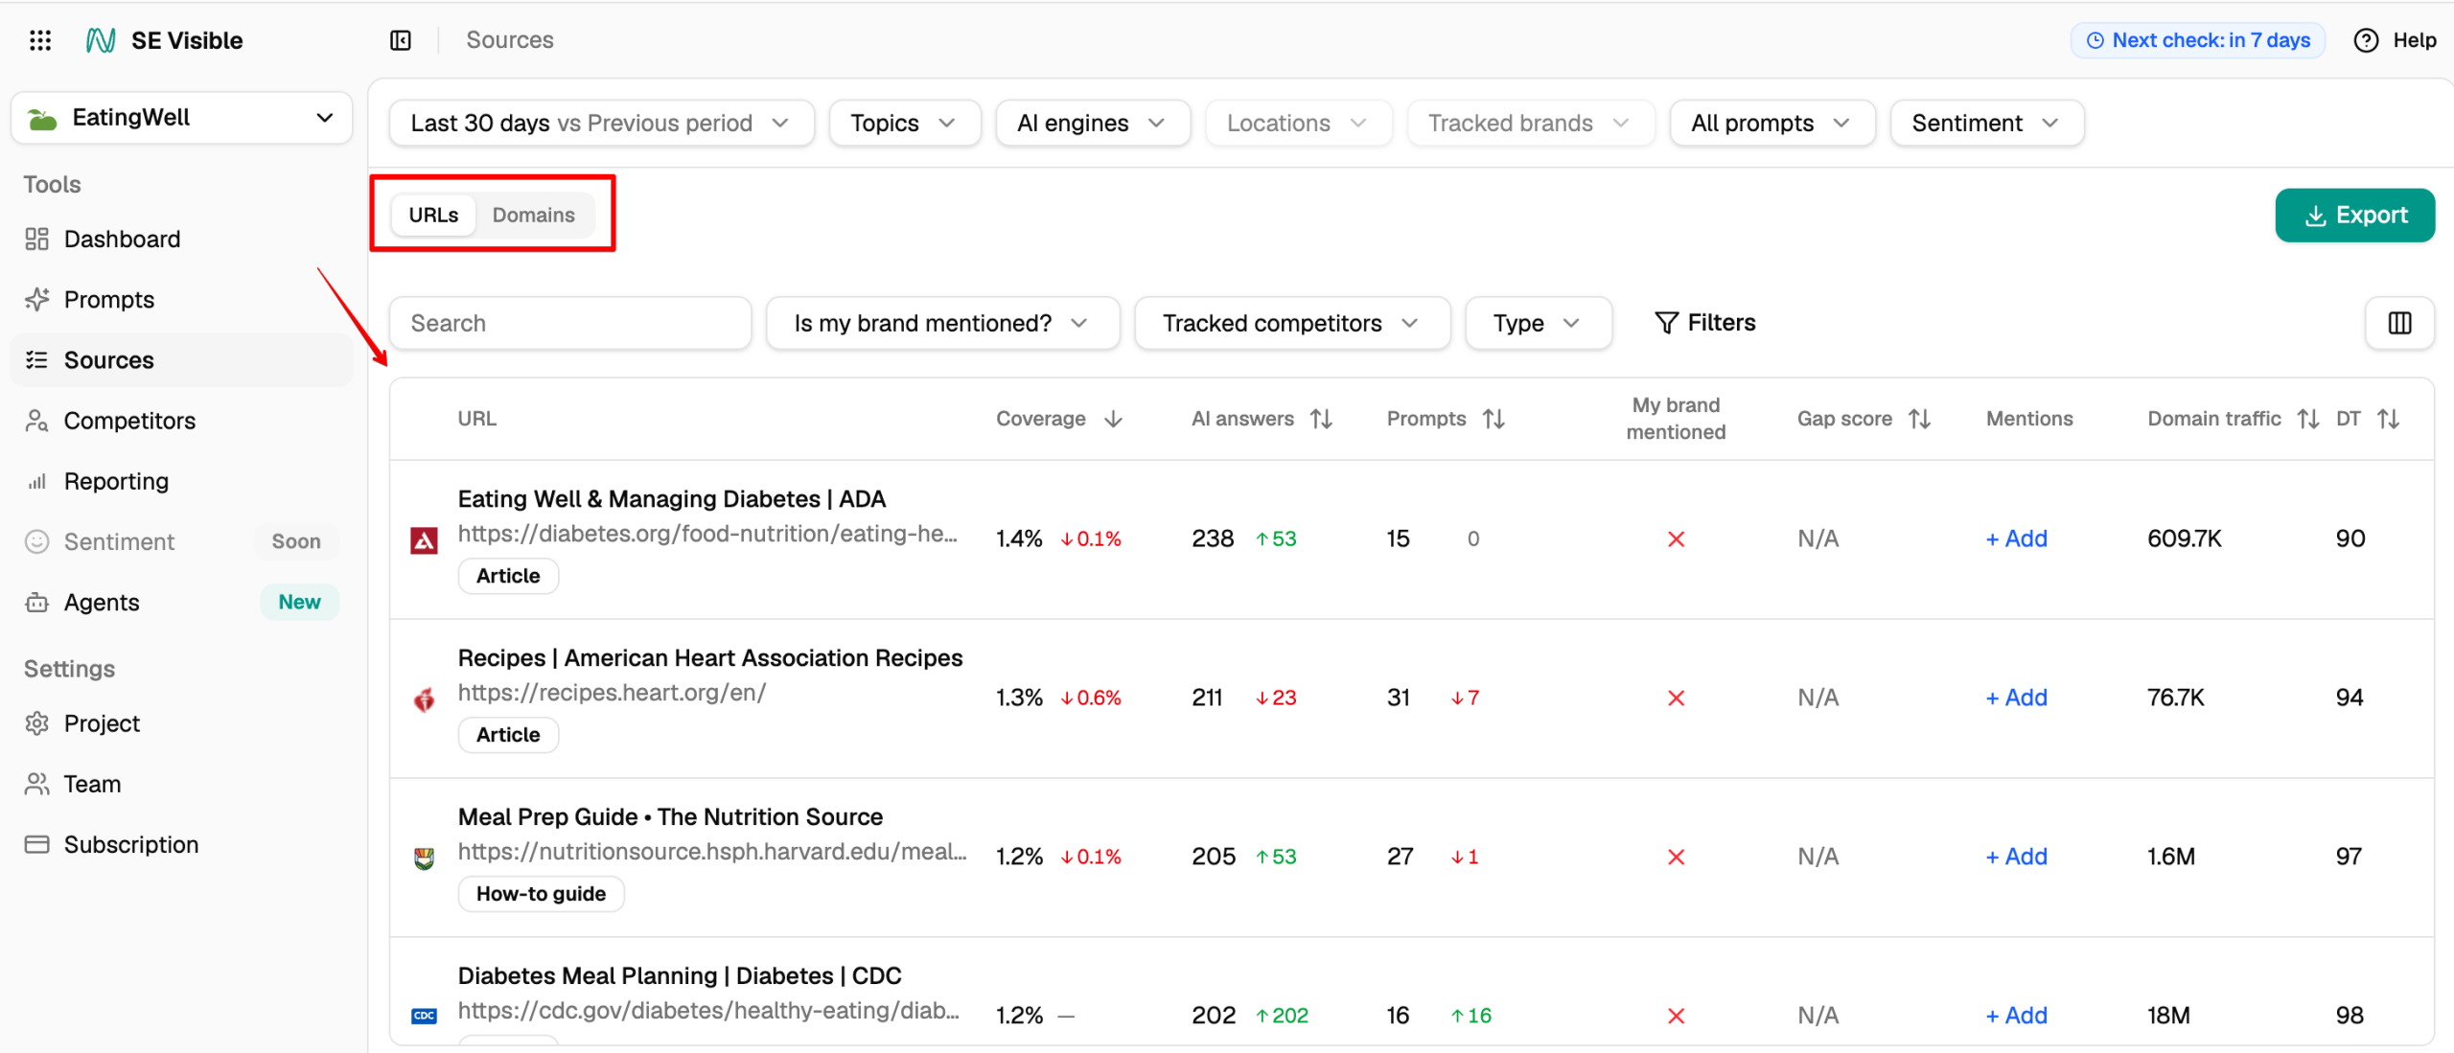Click the 'Meal Prep Guide • The Nutrition Source' title

point(670,817)
